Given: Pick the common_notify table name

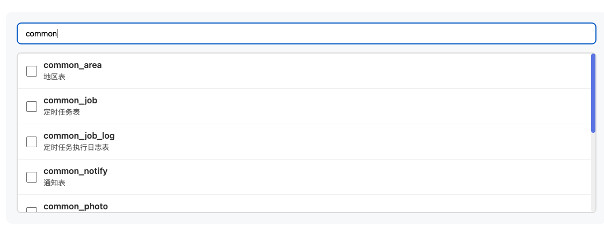Looking at the screenshot, I should [x=75, y=171].
